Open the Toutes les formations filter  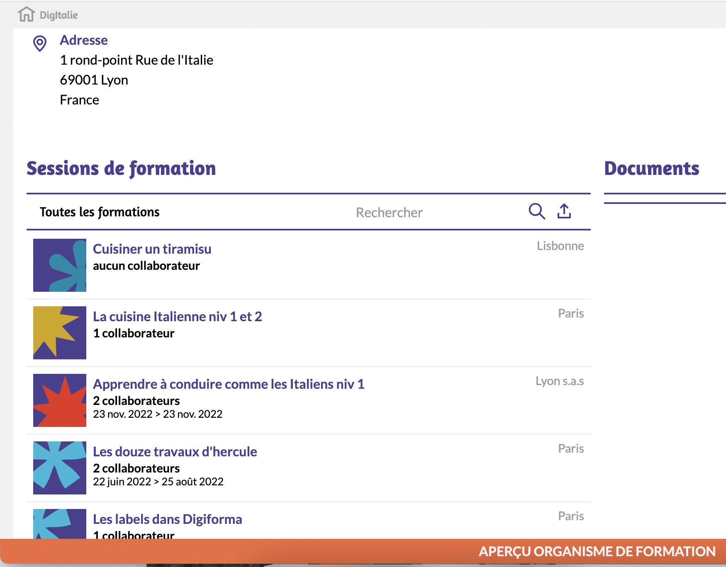tap(100, 212)
